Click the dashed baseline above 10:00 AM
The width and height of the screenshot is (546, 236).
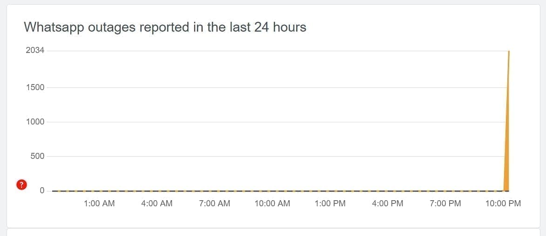[x=272, y=190]
